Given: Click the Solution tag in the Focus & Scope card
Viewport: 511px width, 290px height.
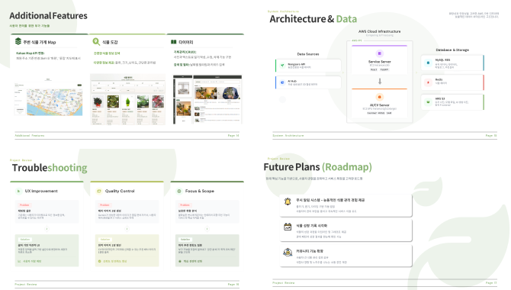Looking at the screenshot, I should click(185, 240).
